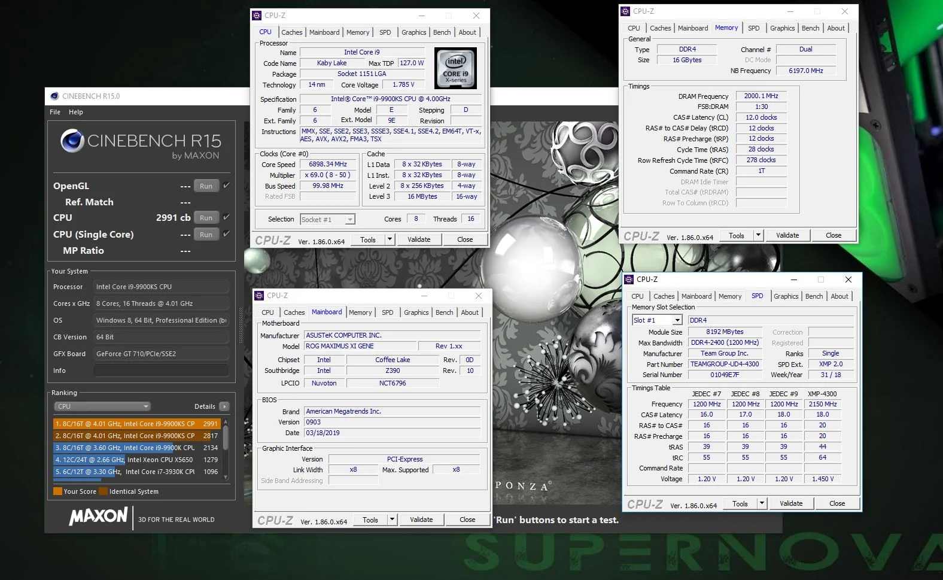The width and height of the screenshot is (943, 580).
Task: Expand Tools arrow in CPU-Z Memory window
Action: (759, 235)
